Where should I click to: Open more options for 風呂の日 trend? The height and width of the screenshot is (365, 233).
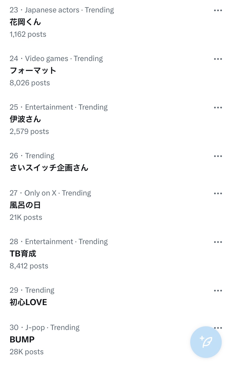pyautogui.click(x=218, y=194)
